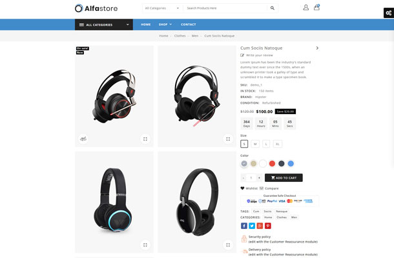
Task: Select size S option
Action: coord(244,144)
